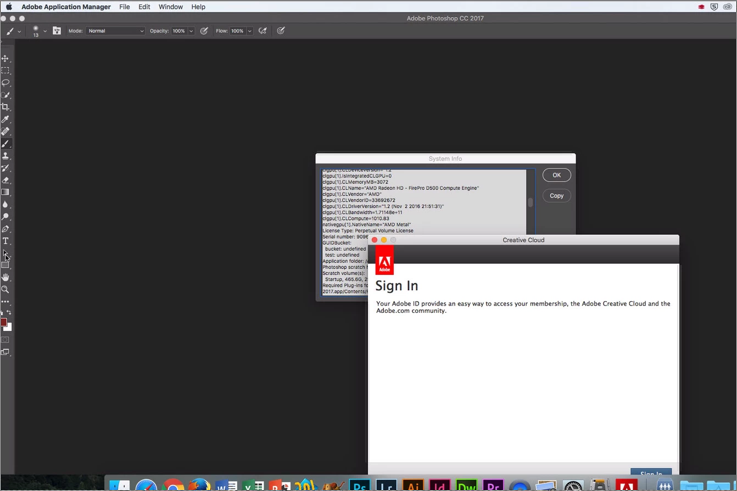The width and height of the screenshot is (737, 491).
Task: Open the blending Mode dropdown showing Normal
Action: coord(115,31)
